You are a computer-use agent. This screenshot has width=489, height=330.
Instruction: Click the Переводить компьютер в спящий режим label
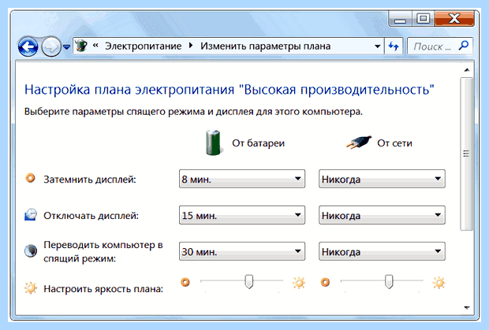tap(103, 251)
